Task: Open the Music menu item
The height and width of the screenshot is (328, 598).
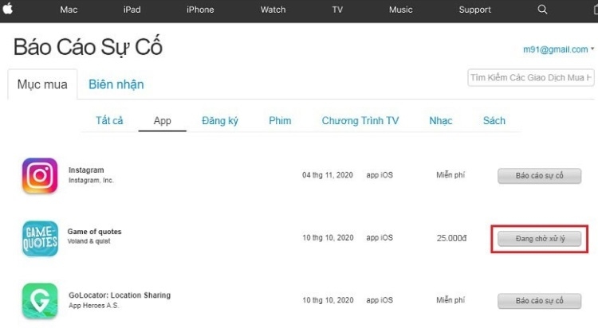Action: [x=401, y=10]
